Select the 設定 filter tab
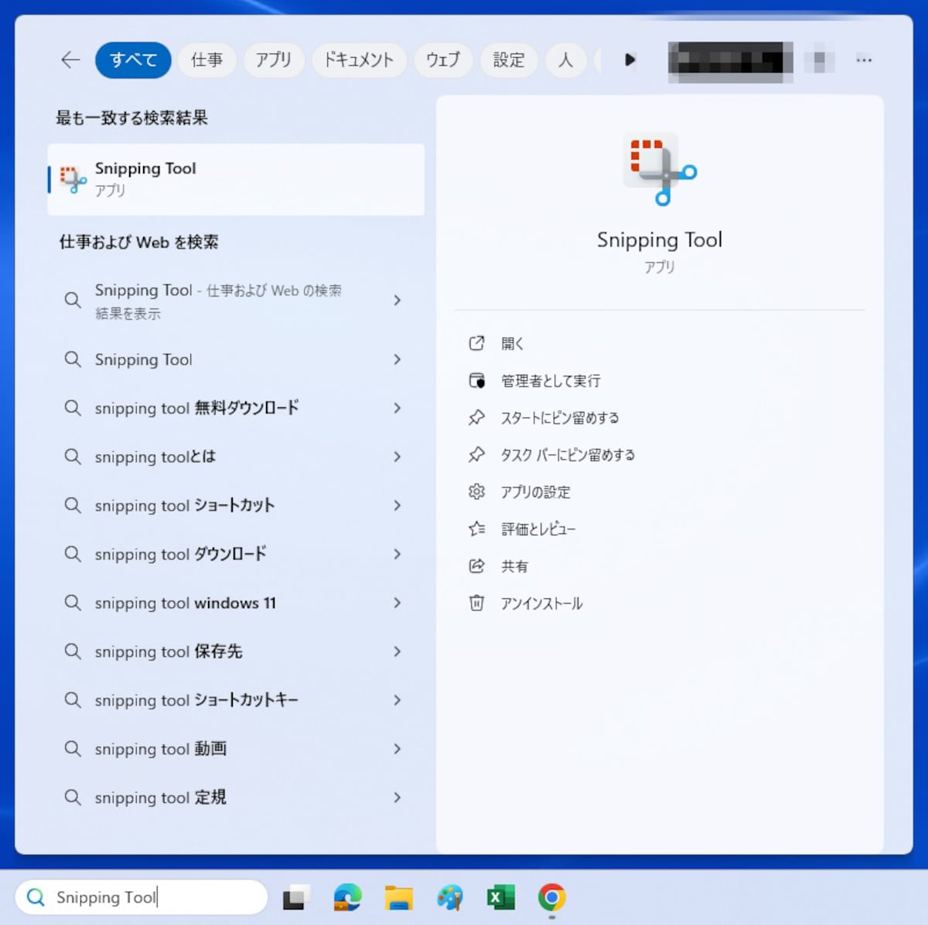 508,60
